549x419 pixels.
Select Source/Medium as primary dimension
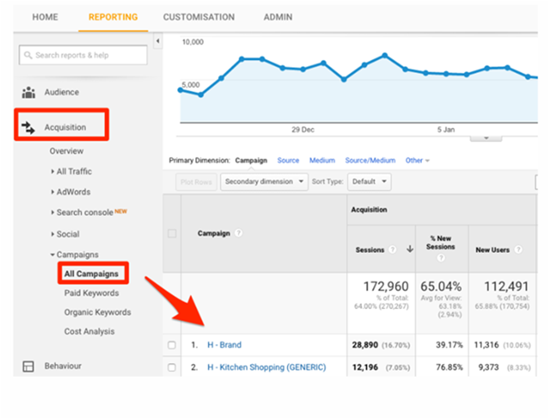click(370, 160)
